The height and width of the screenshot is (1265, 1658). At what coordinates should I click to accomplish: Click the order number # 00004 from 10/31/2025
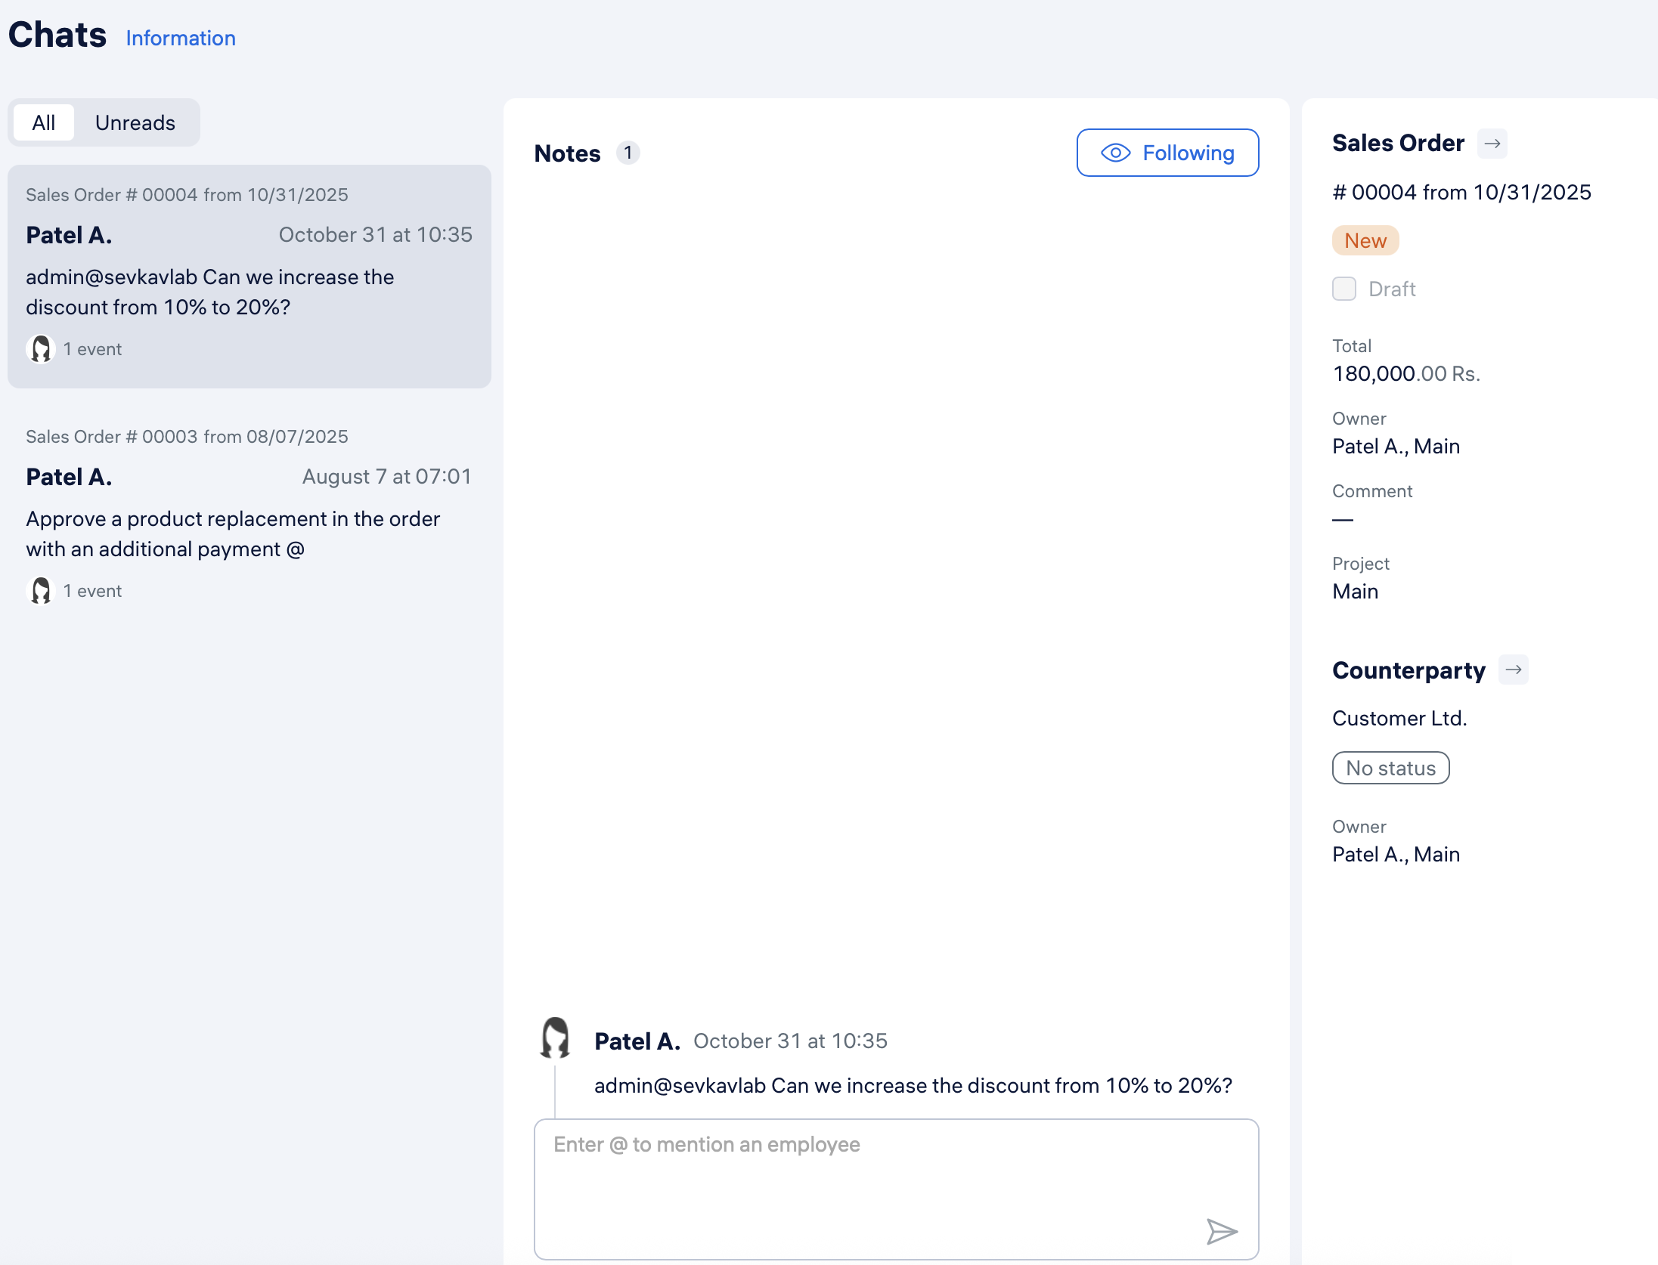click(1461, 192)
